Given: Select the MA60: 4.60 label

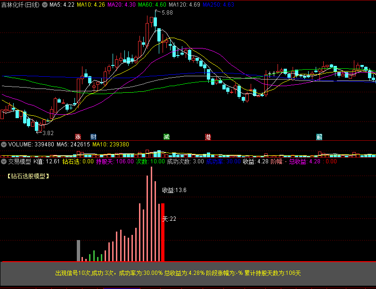Looking at the screenshot, I should 152,5.
